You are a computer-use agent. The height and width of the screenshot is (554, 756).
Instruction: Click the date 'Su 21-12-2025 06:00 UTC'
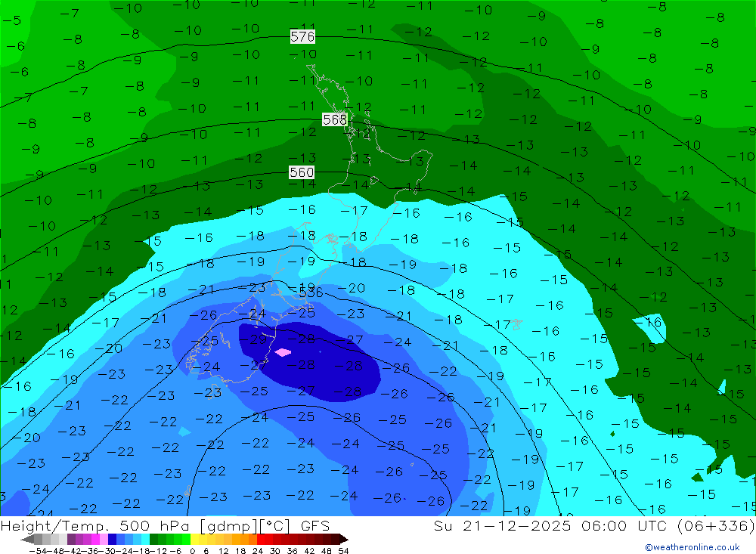pos(551,526)
